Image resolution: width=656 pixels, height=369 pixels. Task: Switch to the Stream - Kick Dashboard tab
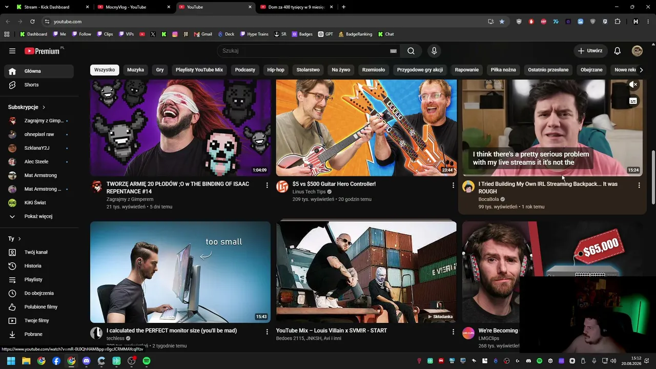coord(53,7)
